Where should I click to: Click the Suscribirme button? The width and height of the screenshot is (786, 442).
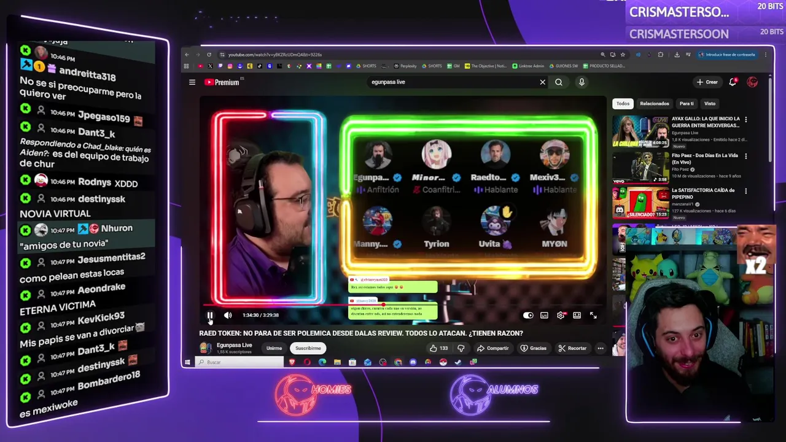pos(308,348)
